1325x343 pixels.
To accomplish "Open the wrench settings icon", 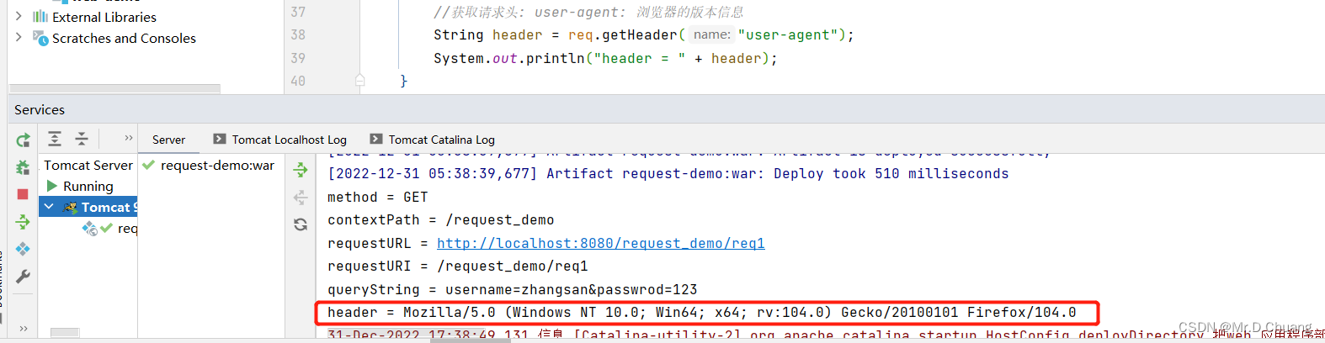I will [23, 277].
